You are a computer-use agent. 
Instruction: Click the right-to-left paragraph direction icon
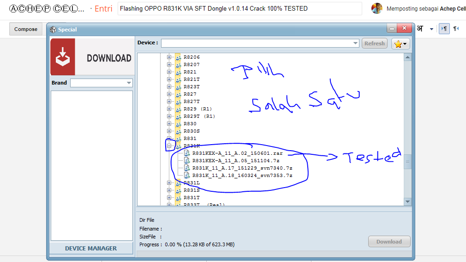456,29
